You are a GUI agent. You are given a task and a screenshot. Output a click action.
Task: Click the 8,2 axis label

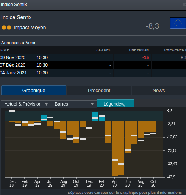point(169,111)
